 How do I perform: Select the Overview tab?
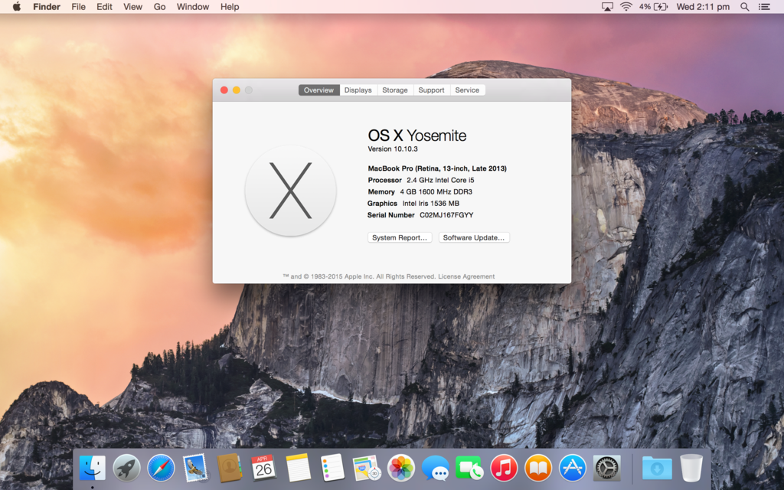[318, 90]
